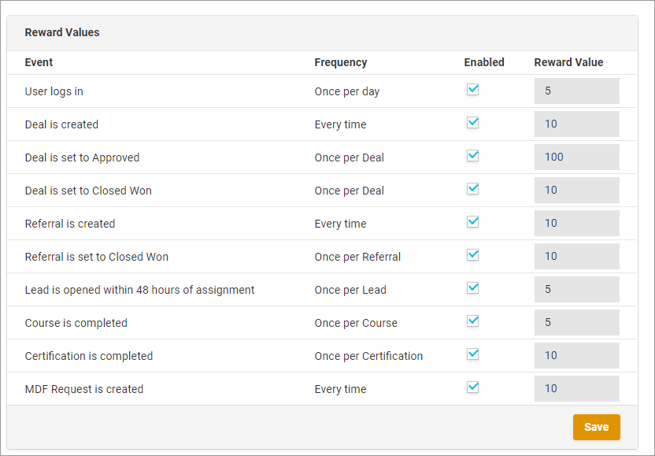The width and height of the screenshot is (655, 456).
Task: Click reward value field for Referral is created
Action: tap(577, 223)
